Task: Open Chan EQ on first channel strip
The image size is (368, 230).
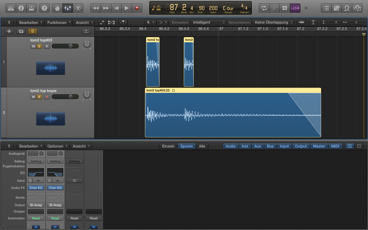Action: [x=36, y=188]
